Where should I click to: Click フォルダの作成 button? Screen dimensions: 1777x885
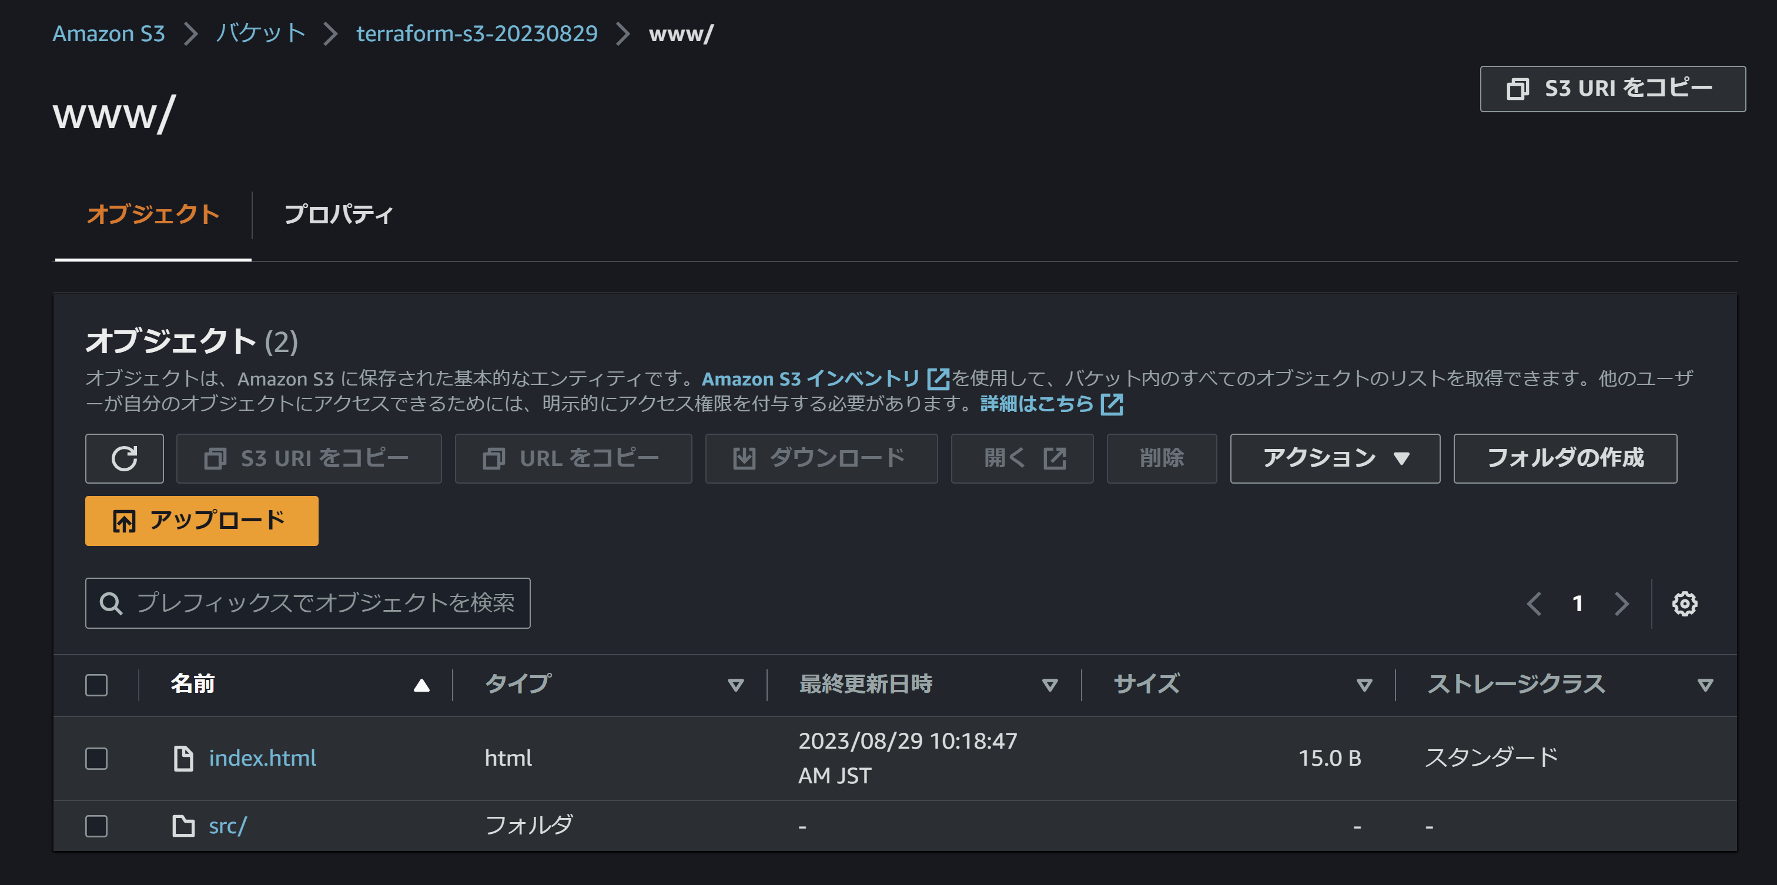tap(1565, 459)
